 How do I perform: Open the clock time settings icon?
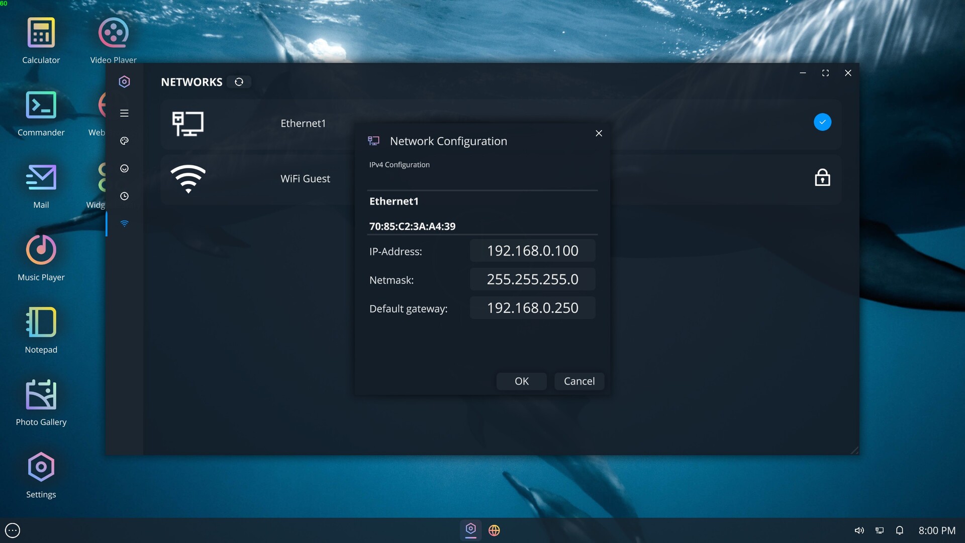(124, 196)
